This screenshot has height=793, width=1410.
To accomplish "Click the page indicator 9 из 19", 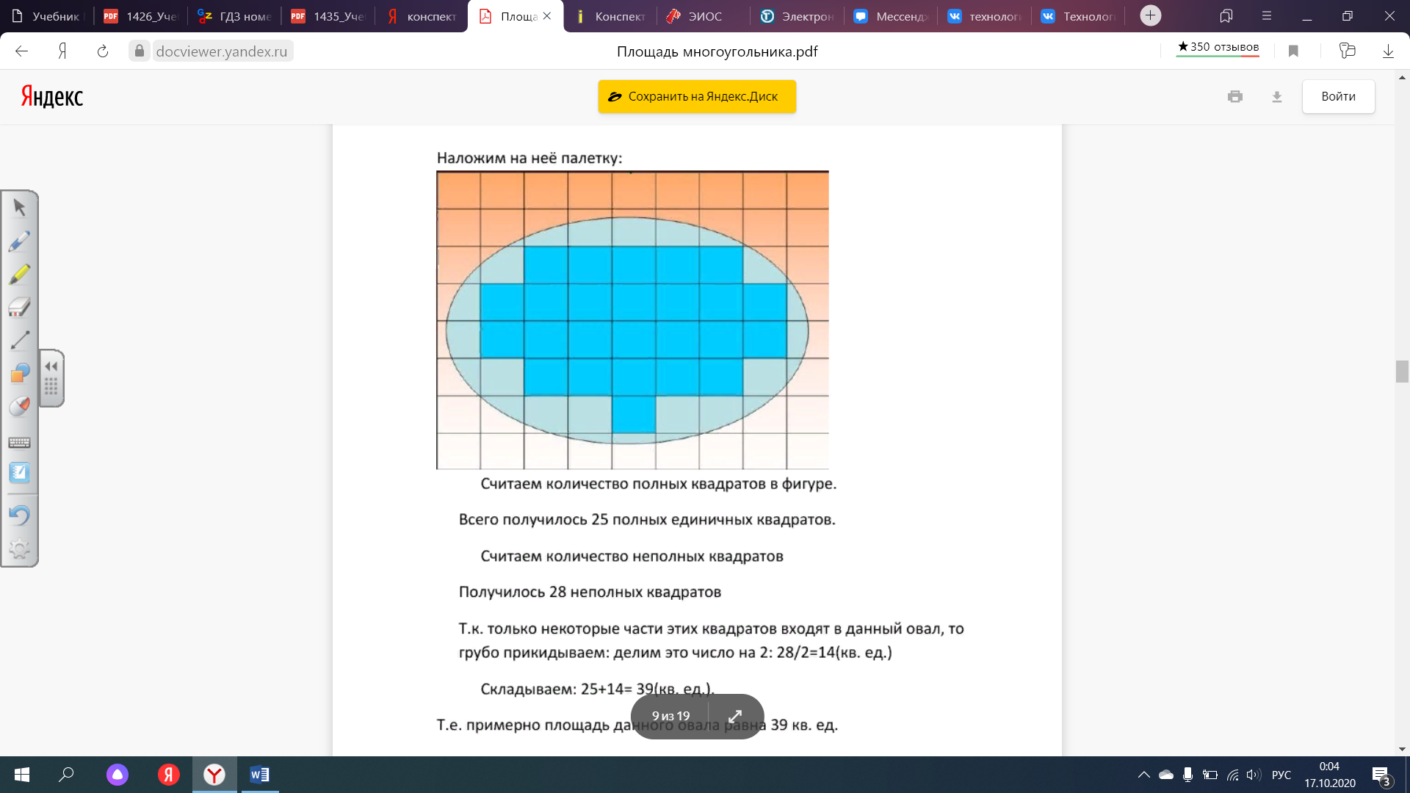I will pyautogui.click(x=670, y=716).
